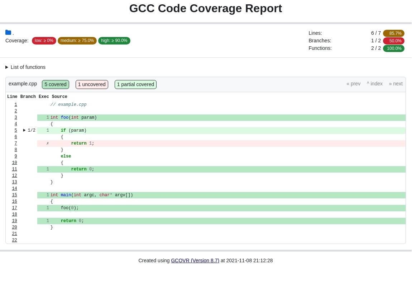The width and height of the screenshot is (412, 296).
Task: Expand branch details 1/2 on line 5
Action: [29, 130]
